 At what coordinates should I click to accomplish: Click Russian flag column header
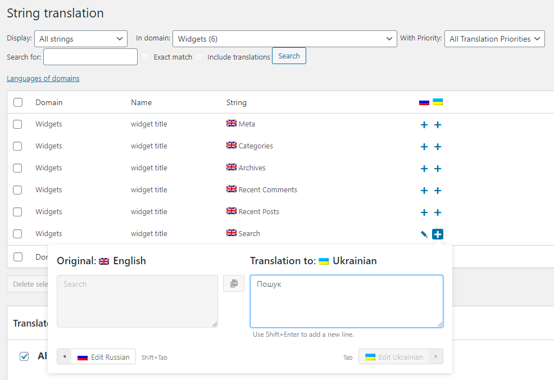(x=424, y=102)
